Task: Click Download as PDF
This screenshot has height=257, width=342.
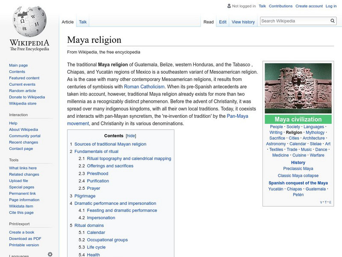Action: (x=25, y=239)
